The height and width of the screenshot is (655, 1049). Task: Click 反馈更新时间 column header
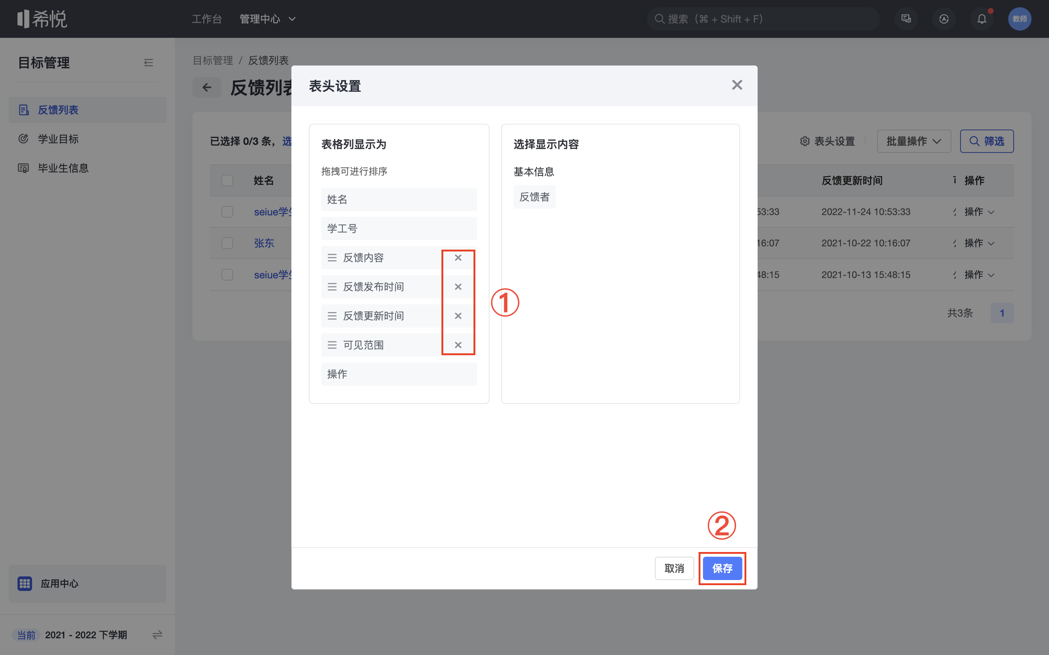[x=852, y=180]
